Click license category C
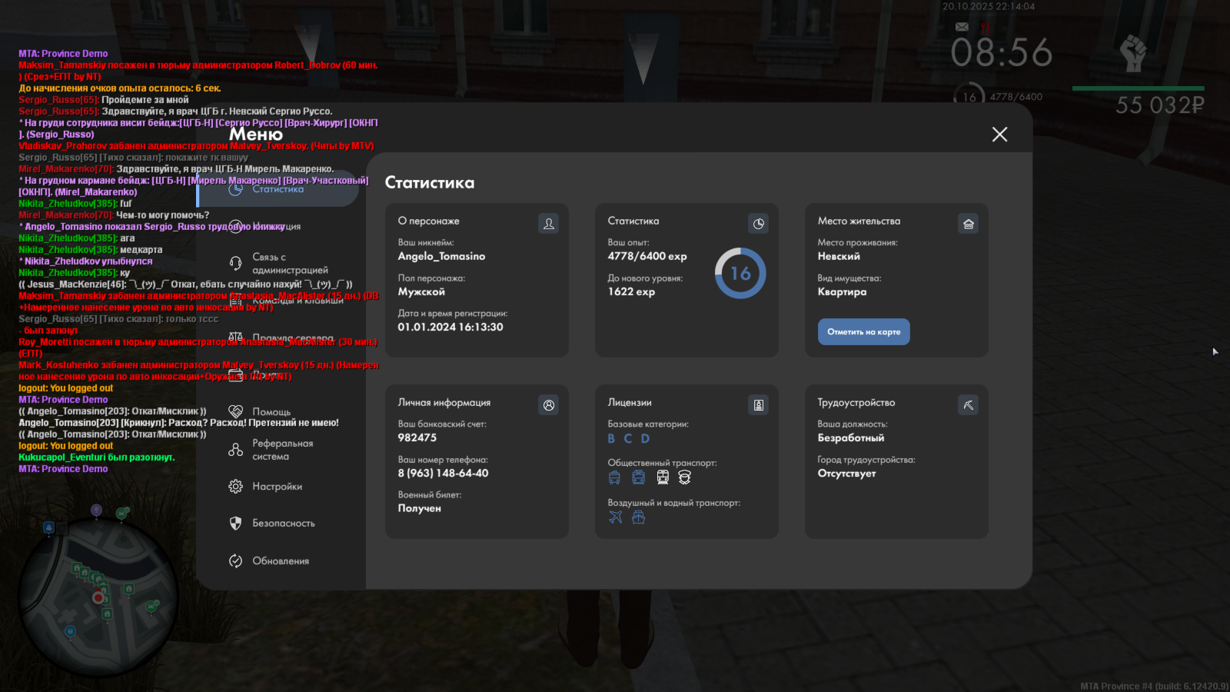Screen dimensions: 1230x692 [627, 438]
